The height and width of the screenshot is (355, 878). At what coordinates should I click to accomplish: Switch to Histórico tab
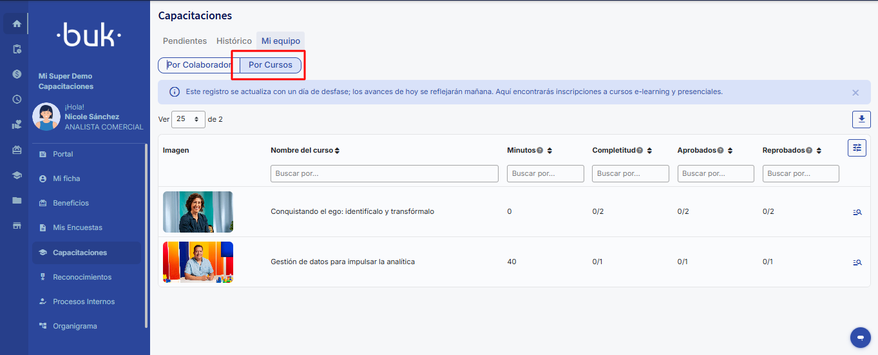click(x=234, y=41)
